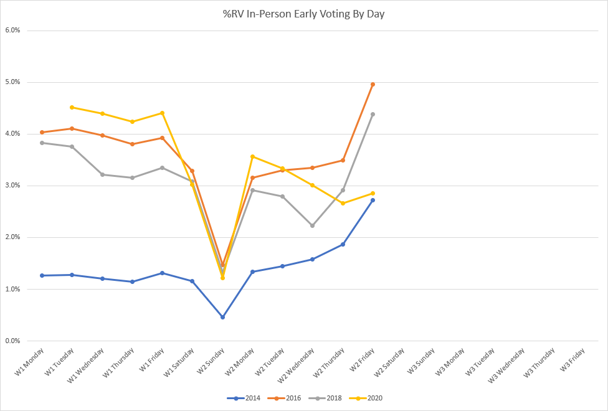Image resolution: width=608 pixels, height=411 pixels.
Task: Click the 0.0% y-axis label
Action: click(13, 341)
